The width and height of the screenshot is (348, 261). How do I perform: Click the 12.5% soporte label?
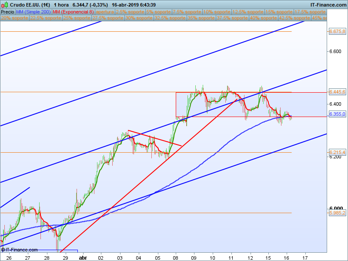click(248, 12)
